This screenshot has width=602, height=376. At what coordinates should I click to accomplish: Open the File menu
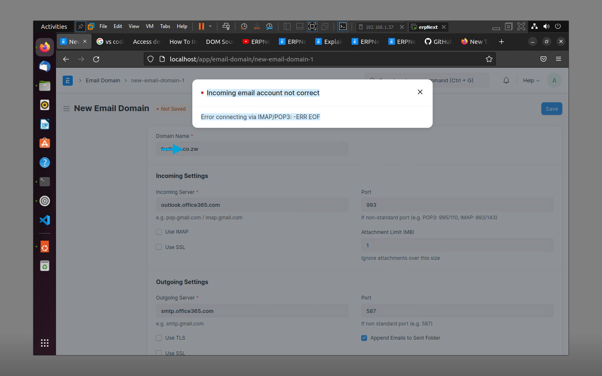coord(103,26)
